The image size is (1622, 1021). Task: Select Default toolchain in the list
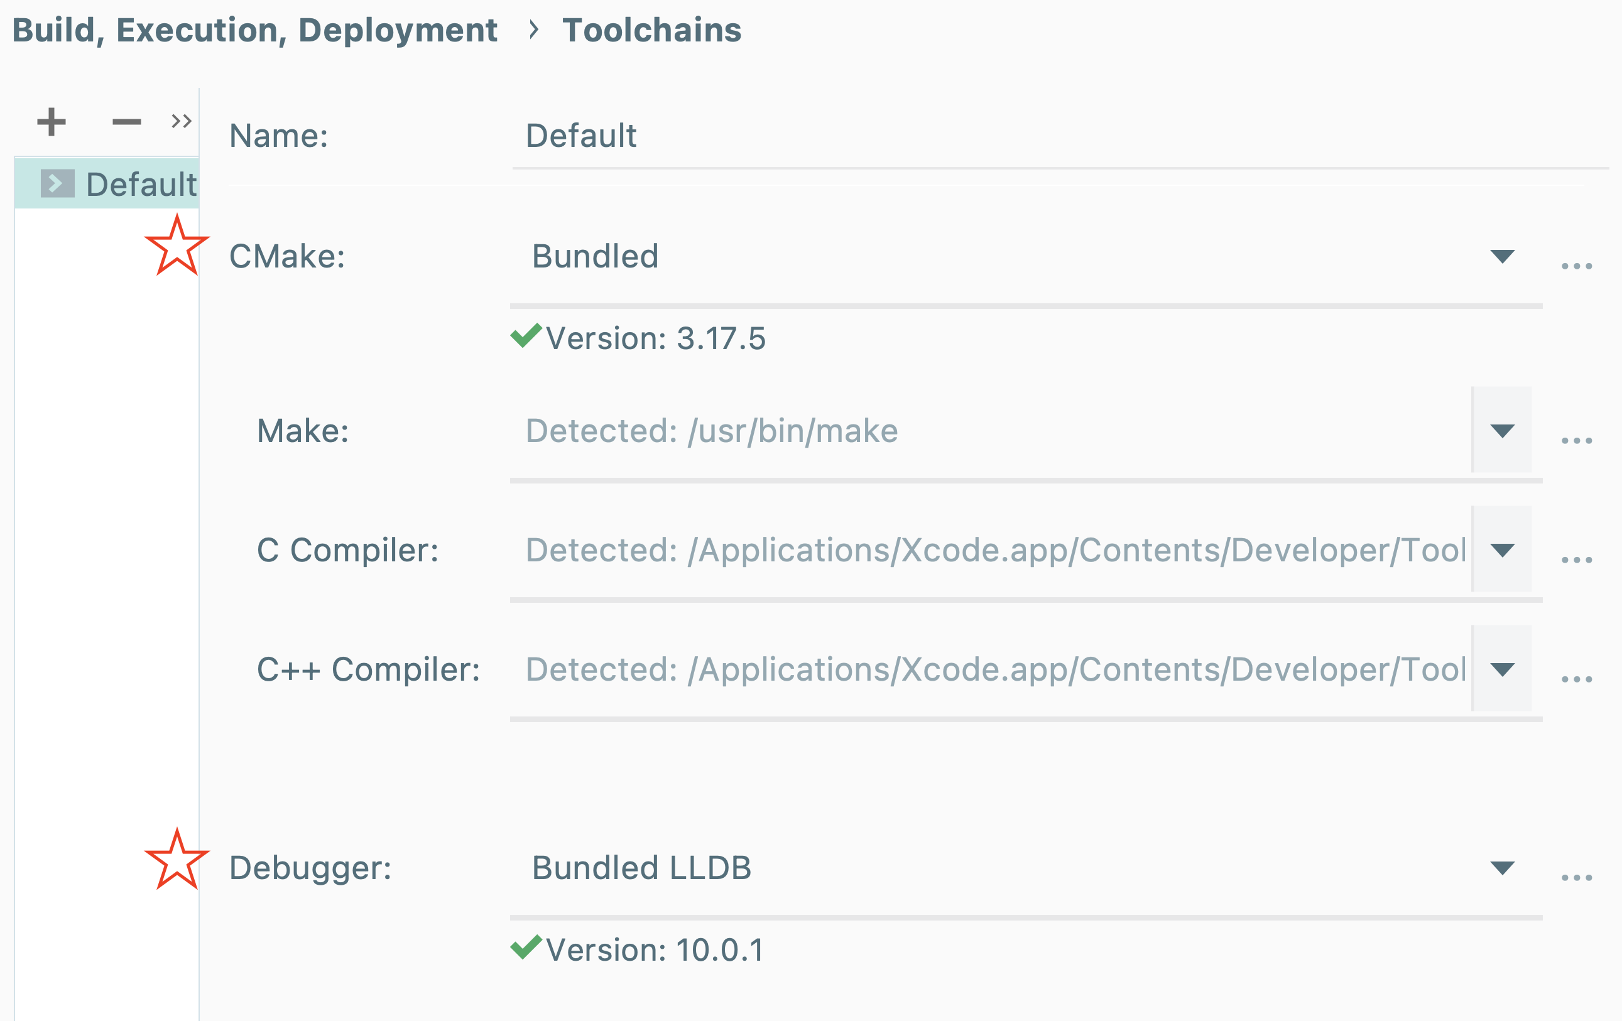click(x=141, y=184)
